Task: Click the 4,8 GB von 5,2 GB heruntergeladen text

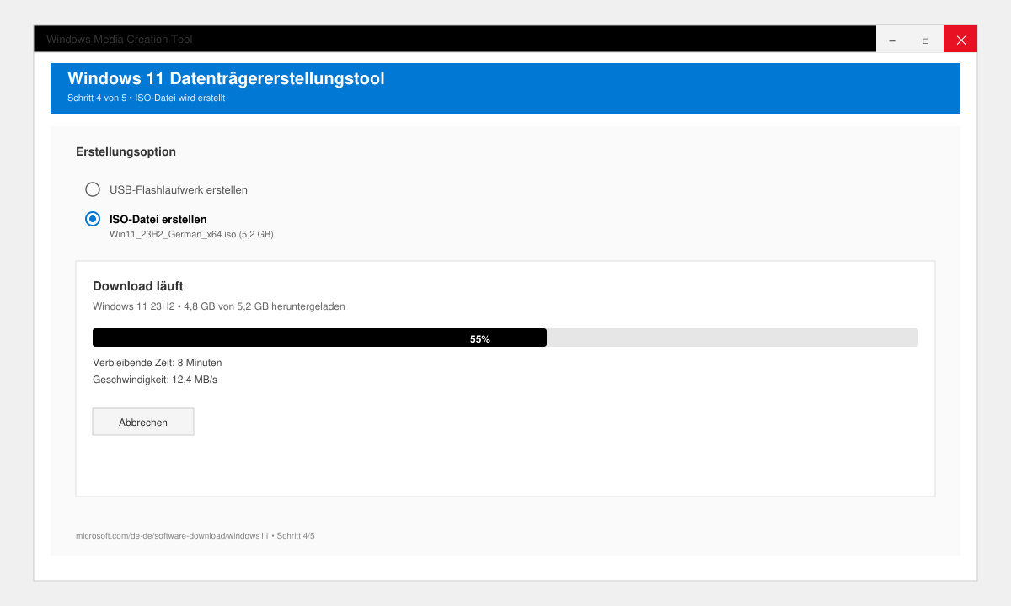Action: (265, 306)
